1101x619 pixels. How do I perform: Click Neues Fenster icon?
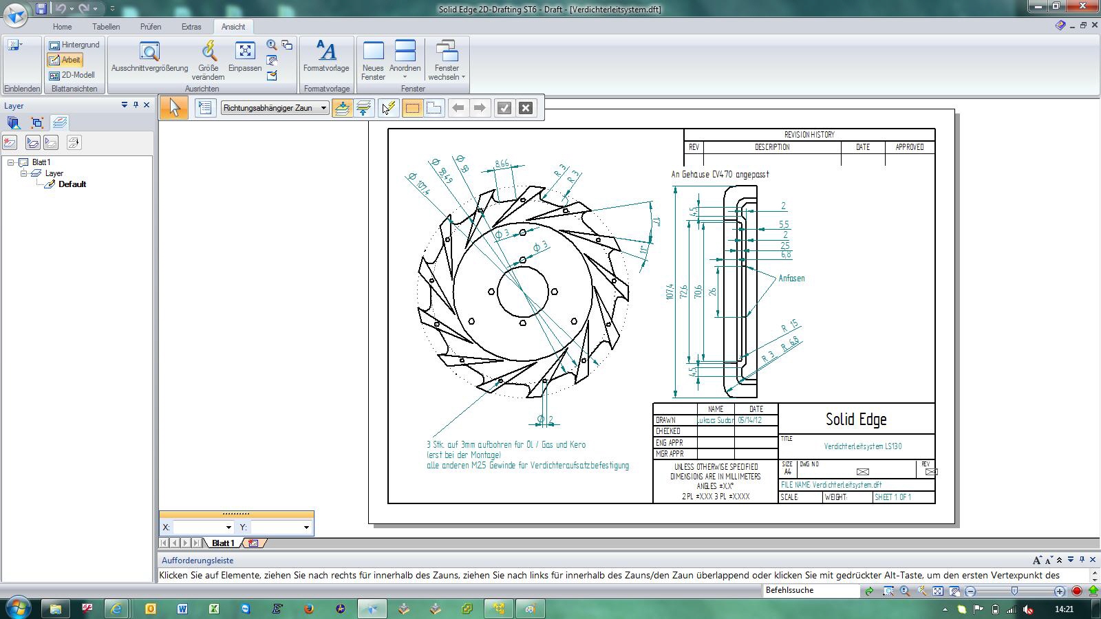click(373, 61)
